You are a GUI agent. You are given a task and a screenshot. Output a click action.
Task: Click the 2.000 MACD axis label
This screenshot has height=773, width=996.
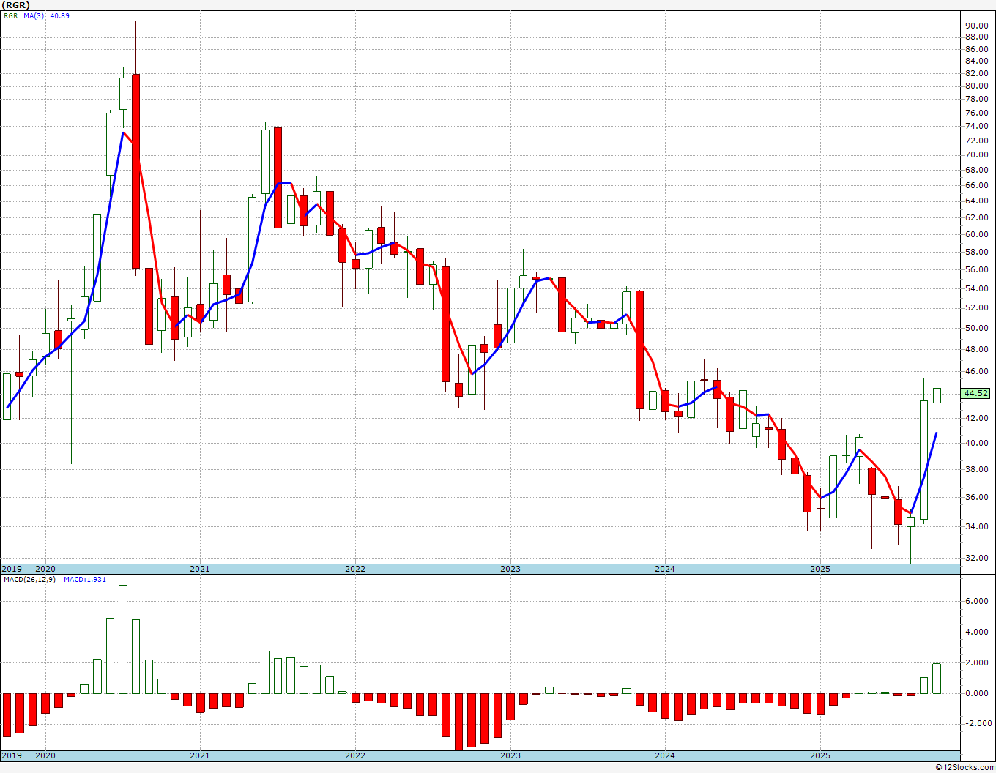[x=976, y=662]
